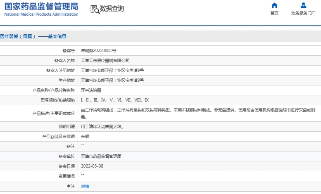The height and width of the screenshot is (194, 321).
Task: Click the product name 牙科洁治器
Action: (x=91, y=90)
